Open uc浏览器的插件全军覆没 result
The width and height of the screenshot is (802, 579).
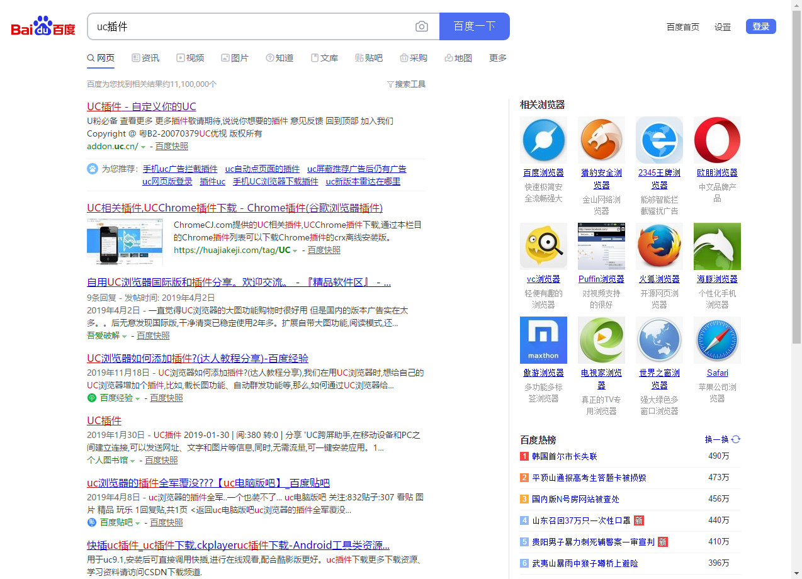(x=208, y=483)
